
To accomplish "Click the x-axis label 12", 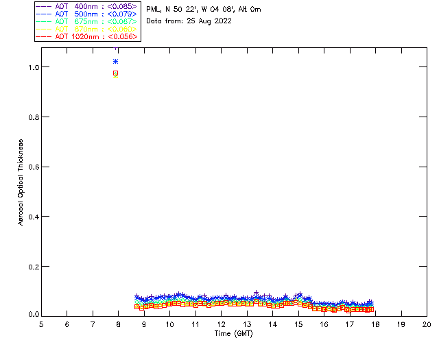I will tap(221, 324).
